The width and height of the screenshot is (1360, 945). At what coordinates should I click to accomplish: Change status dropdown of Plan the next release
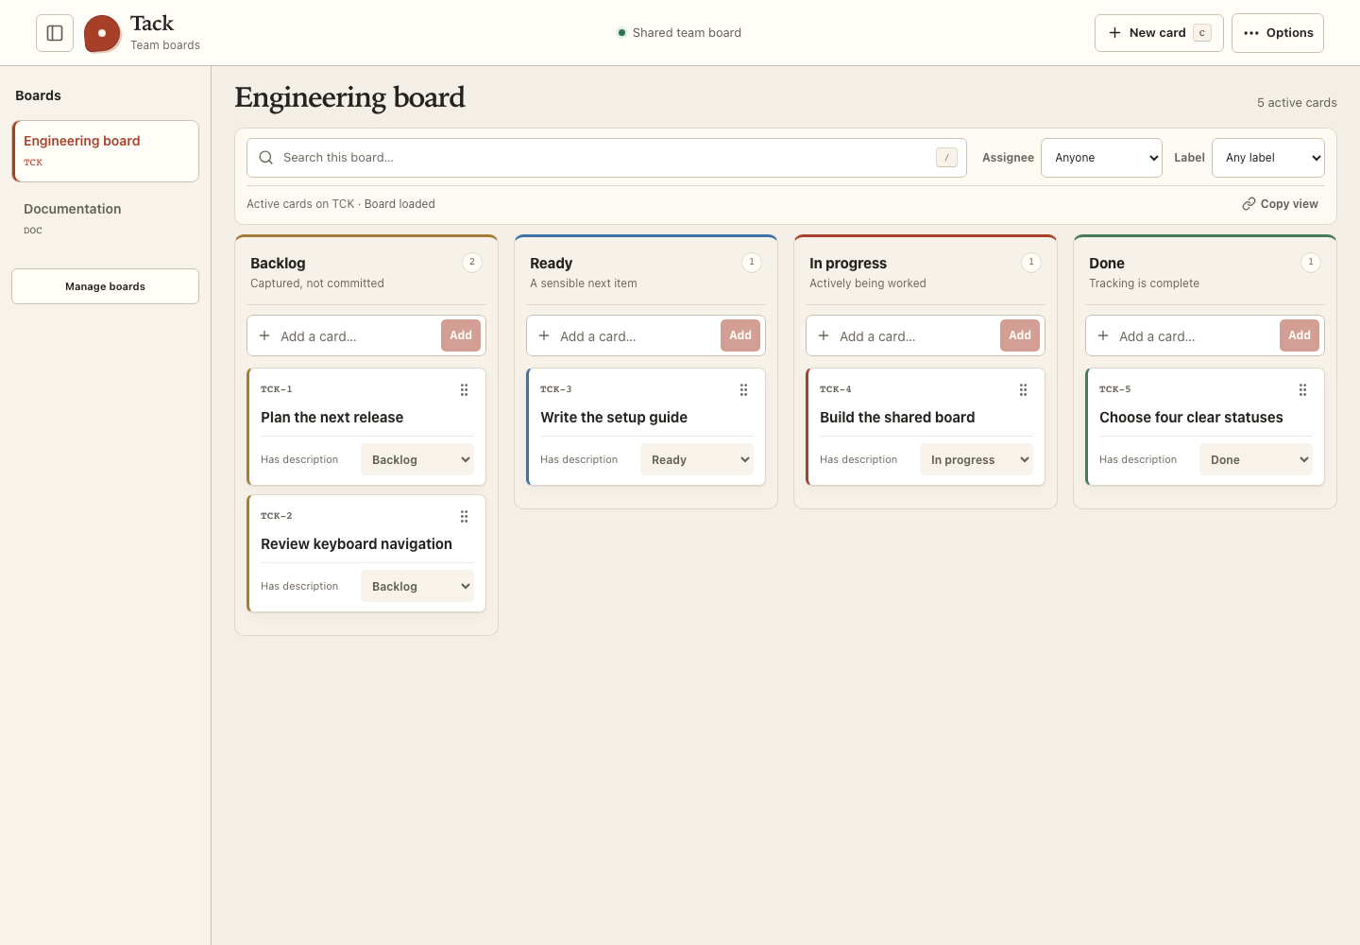click(x=417, y=460)
